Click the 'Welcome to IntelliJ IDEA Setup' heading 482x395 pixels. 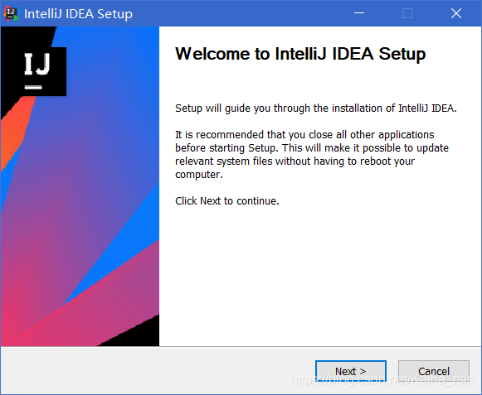pyautogui.click(x=300, y=54)
